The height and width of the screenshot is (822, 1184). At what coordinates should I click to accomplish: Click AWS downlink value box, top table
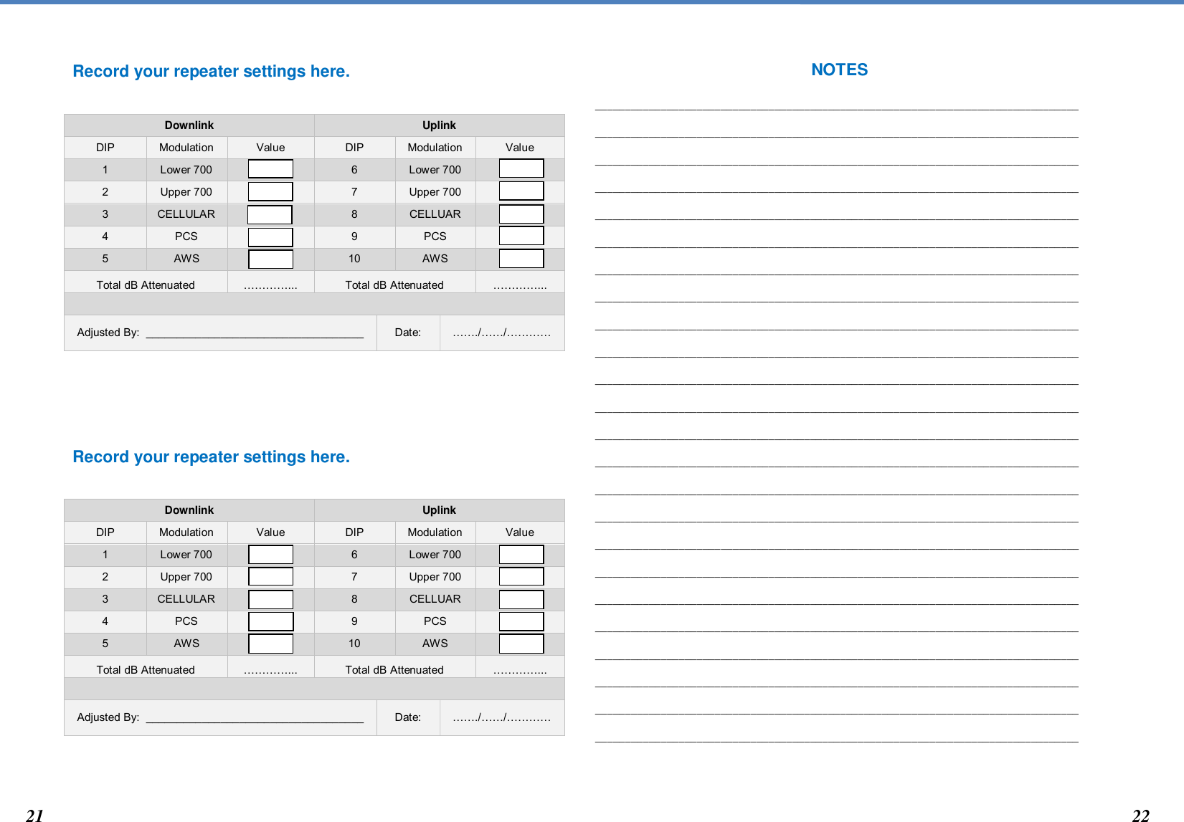point(270,259)
